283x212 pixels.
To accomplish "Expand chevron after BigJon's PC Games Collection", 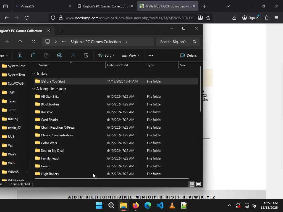I will (x=127, y=42).
